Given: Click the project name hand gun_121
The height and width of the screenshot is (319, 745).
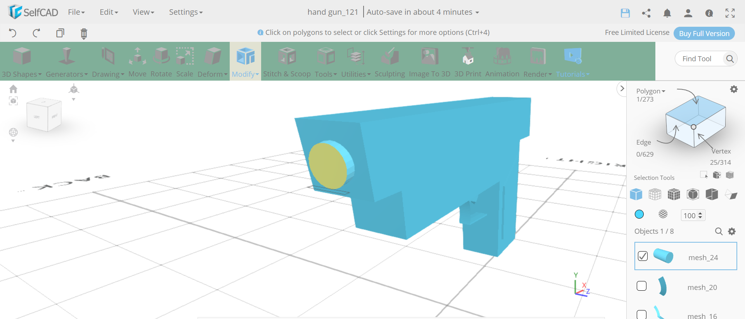Looking at the screenshot, I should point(333,12).
